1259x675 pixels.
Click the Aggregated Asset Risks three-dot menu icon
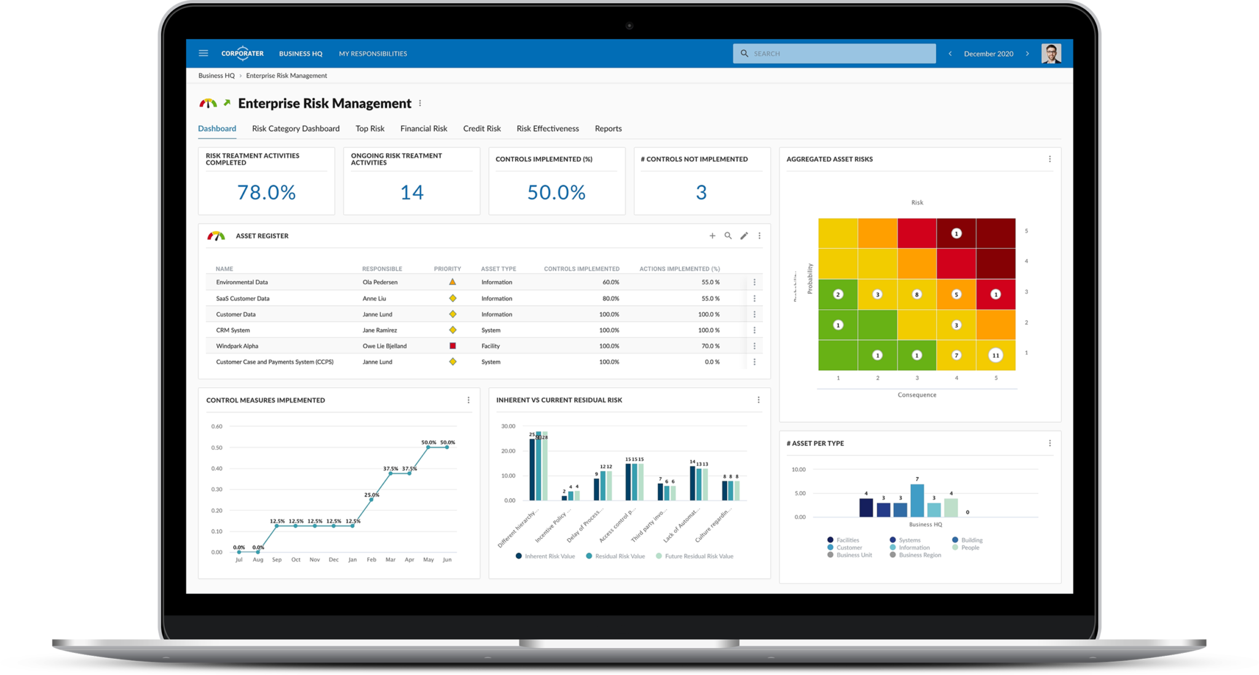tap(1050, 158)
